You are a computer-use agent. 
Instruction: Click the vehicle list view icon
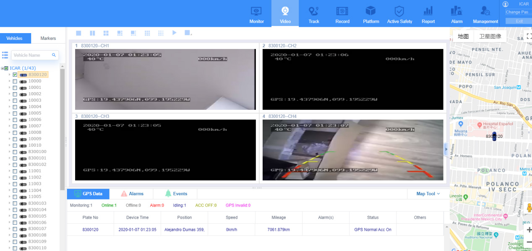5,55
